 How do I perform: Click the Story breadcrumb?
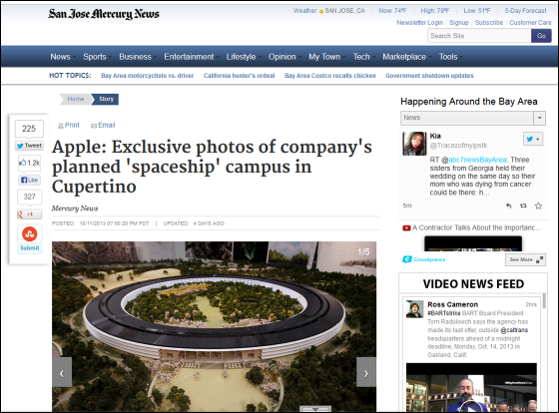click(106, 99)
